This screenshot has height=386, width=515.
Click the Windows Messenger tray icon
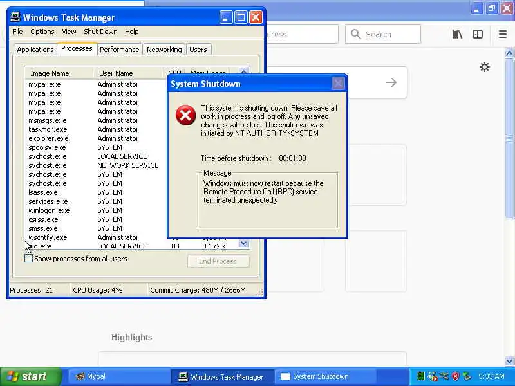click(x=432, y=376)
